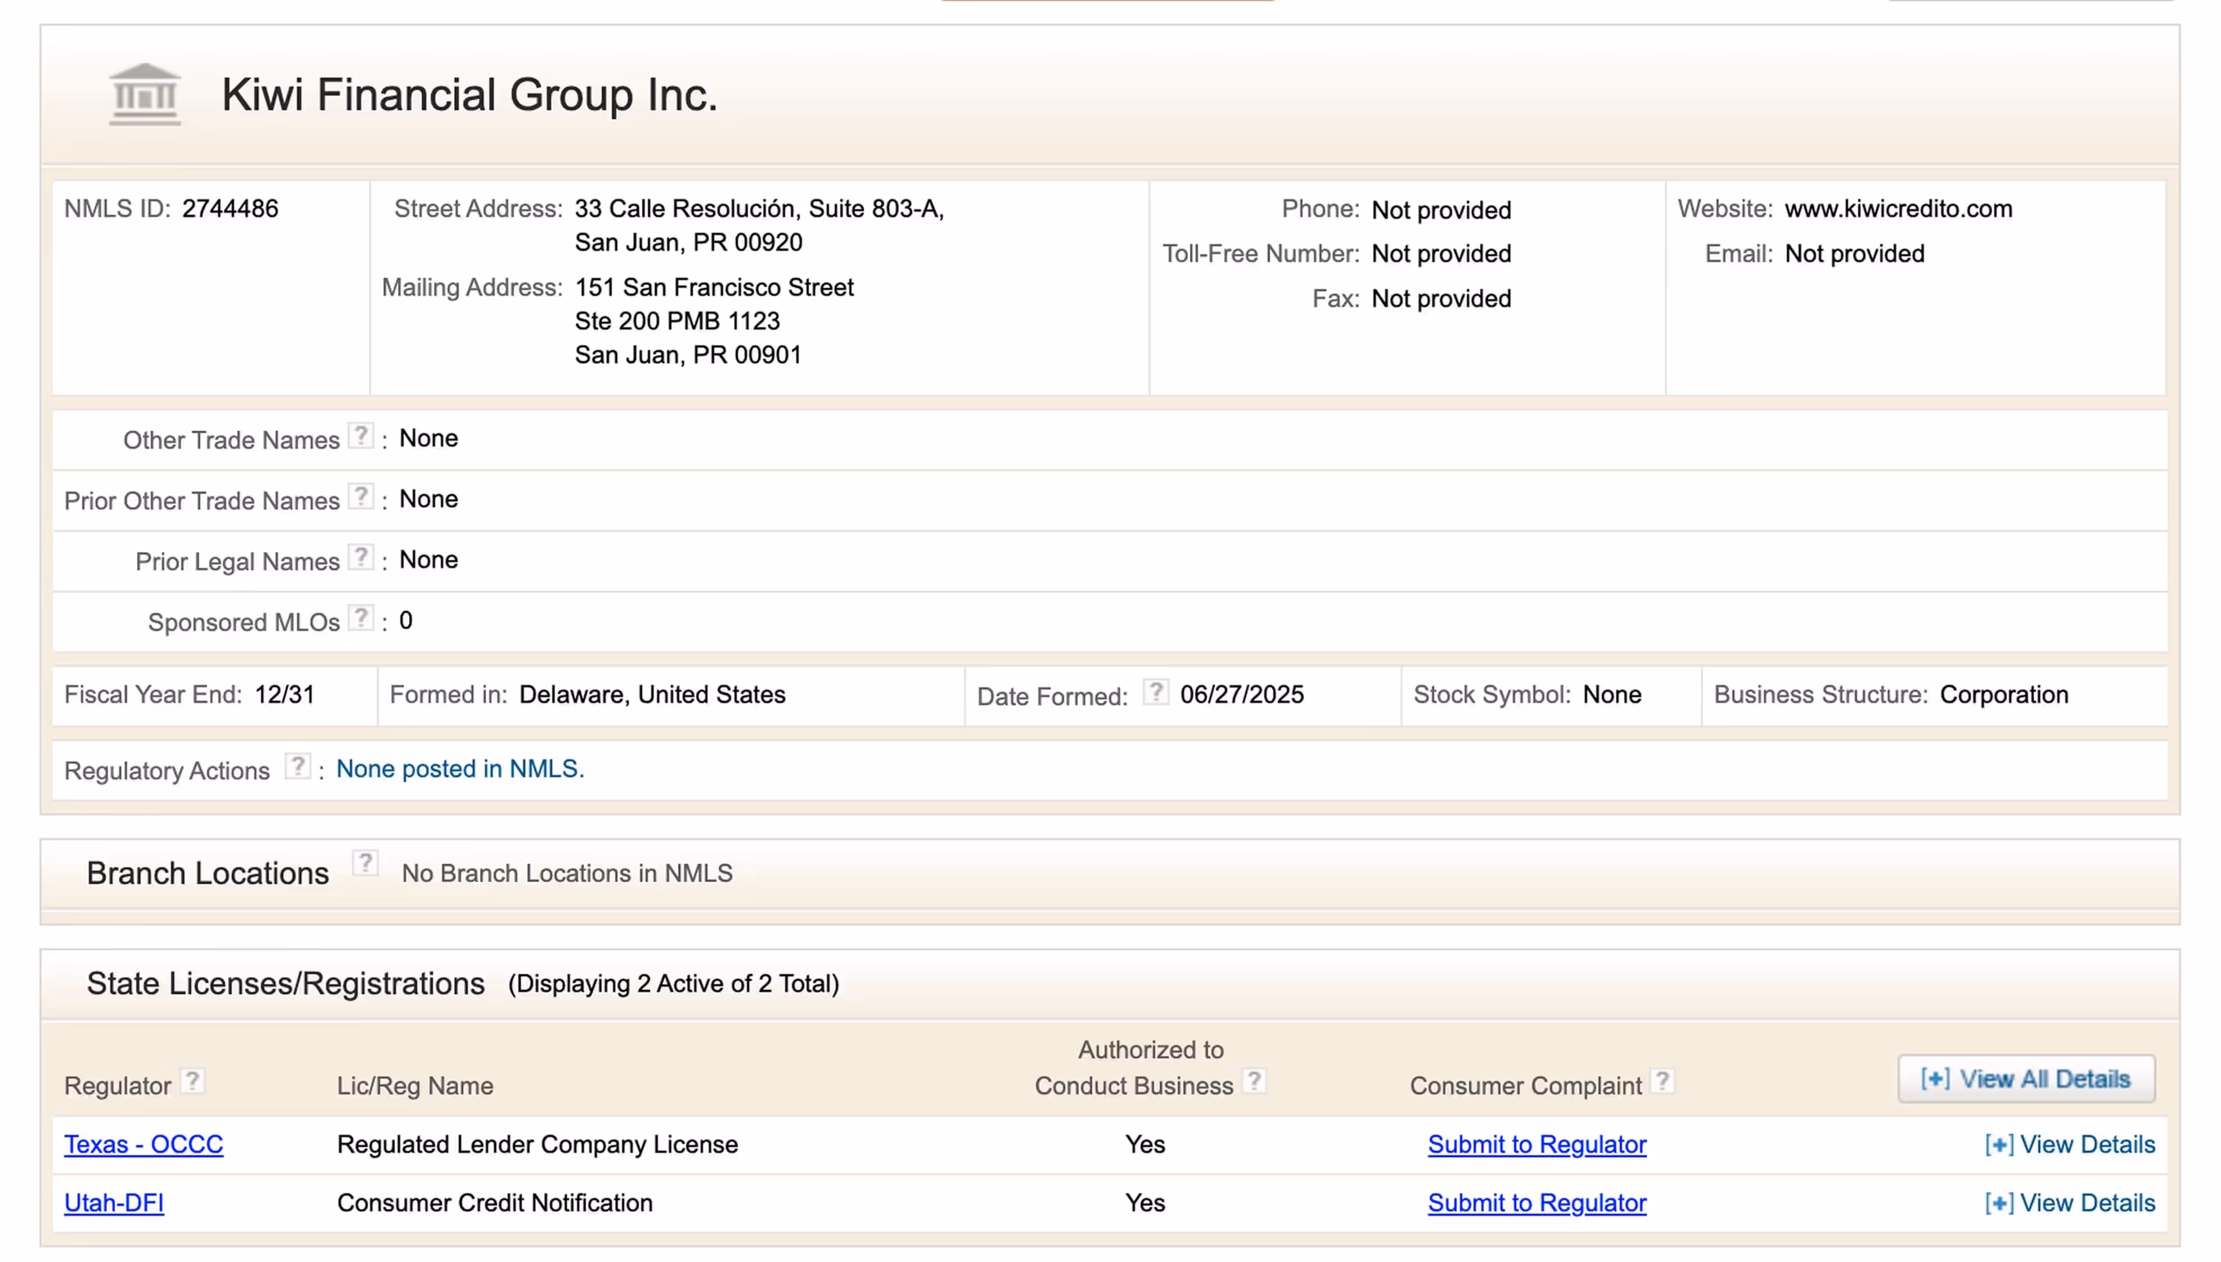Click the Branch Locations help icon
The width and height of the screenshot is (2221, 1262).
click(x=365, y=864)
